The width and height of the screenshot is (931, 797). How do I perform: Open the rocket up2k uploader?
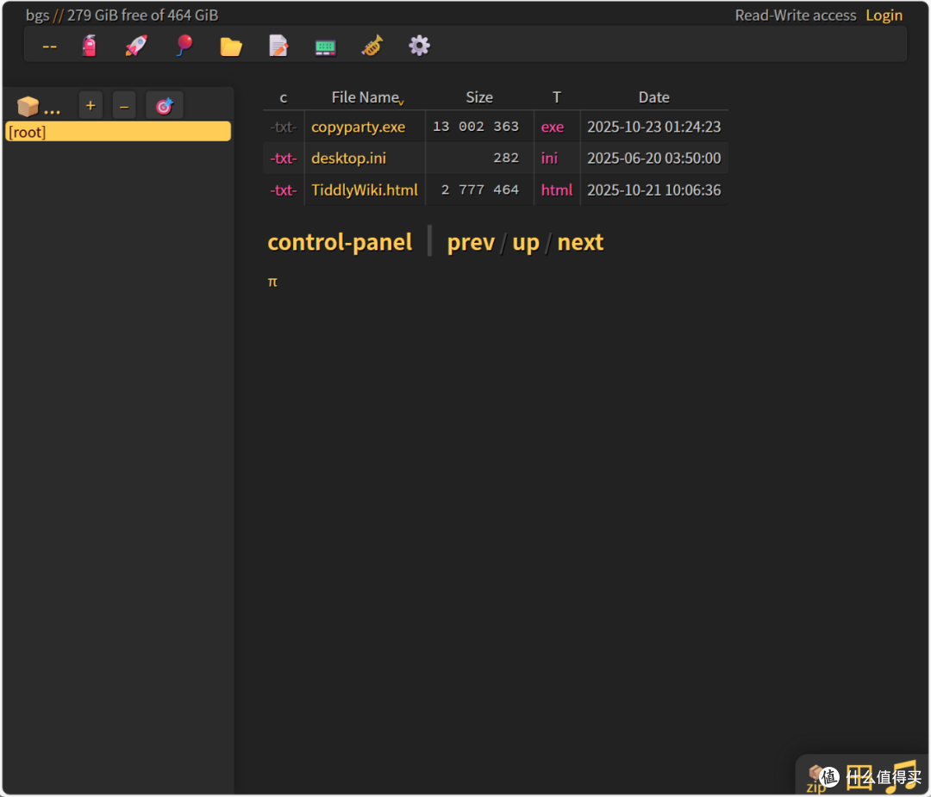coord(136,46)
